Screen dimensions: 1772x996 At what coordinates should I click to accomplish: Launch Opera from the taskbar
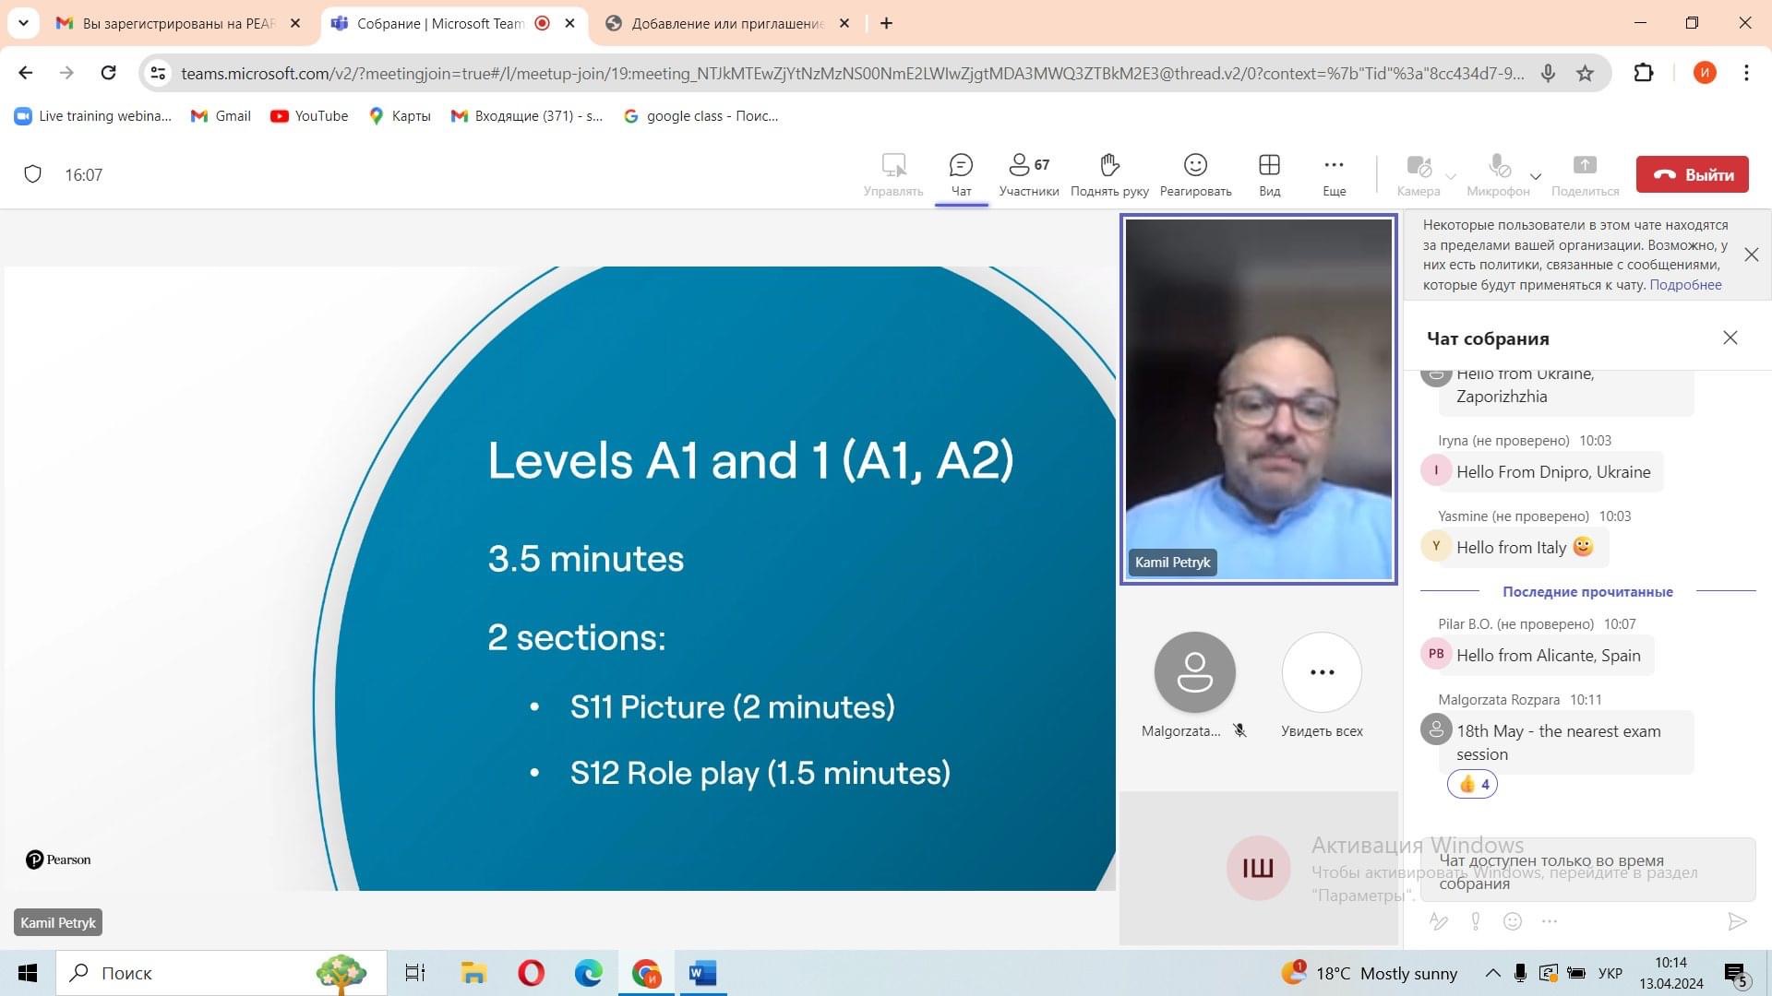click(x=531, y=973)
